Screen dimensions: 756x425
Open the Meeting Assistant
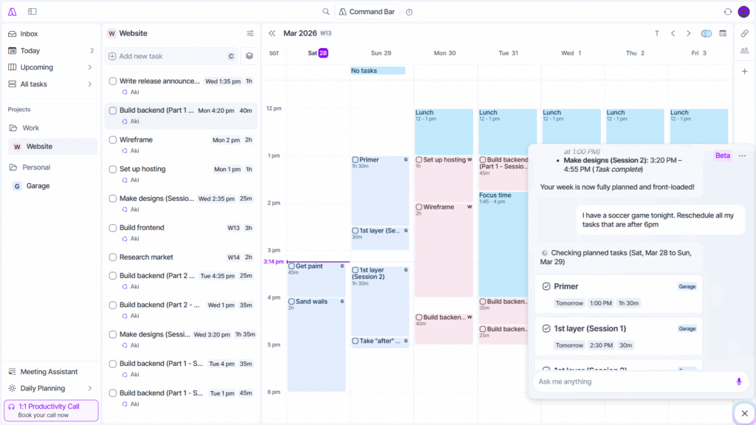[50, 371]
